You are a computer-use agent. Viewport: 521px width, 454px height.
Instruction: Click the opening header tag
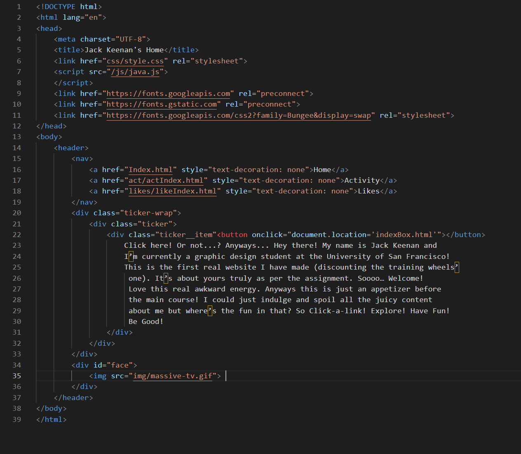[71, 148]
